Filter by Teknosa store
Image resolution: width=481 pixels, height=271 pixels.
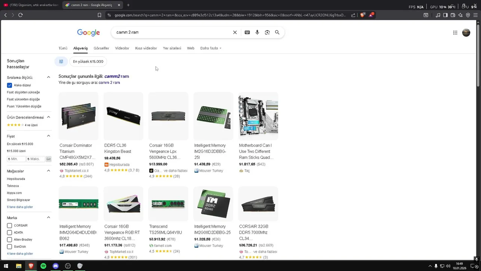[x=13, y=186]
